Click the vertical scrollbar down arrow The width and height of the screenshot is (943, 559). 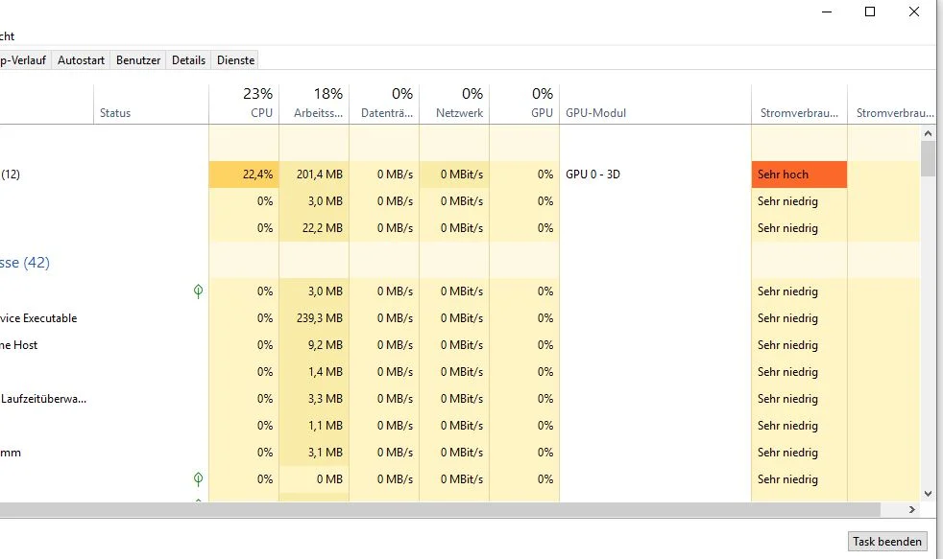[928, 494]
